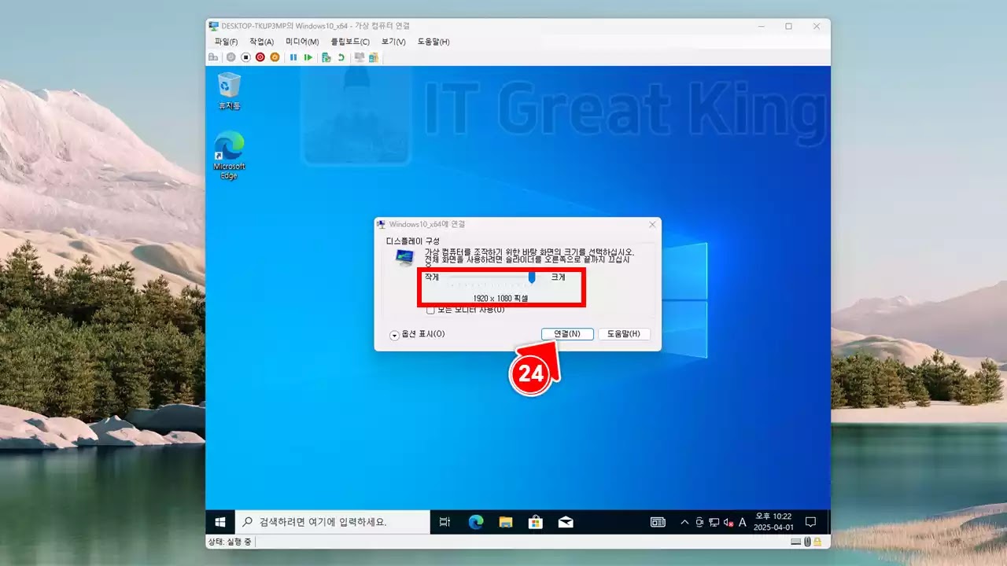Open the 작업(A) menu
This screenshot has width=1007, height=566.
coord(261,42)
